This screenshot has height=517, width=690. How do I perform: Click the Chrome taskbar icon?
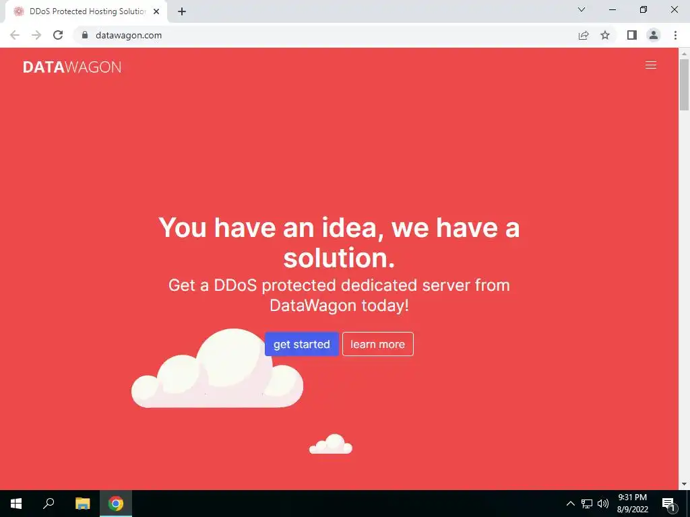[116, 504]
